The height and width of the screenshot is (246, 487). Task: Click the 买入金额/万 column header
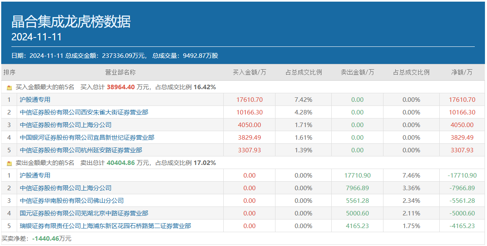[x=249, y=72]
